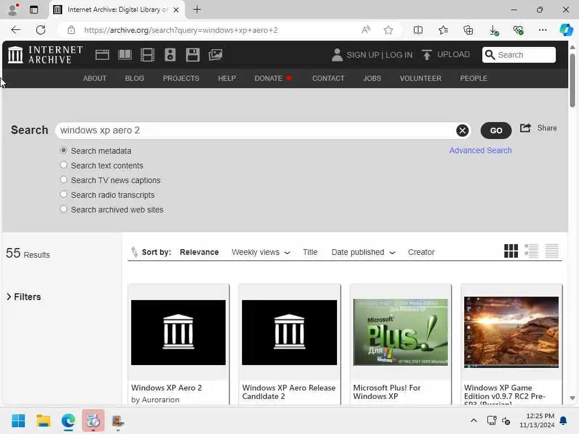
Task: Open the HELP menu item
Action: click(x=227, y=78)
